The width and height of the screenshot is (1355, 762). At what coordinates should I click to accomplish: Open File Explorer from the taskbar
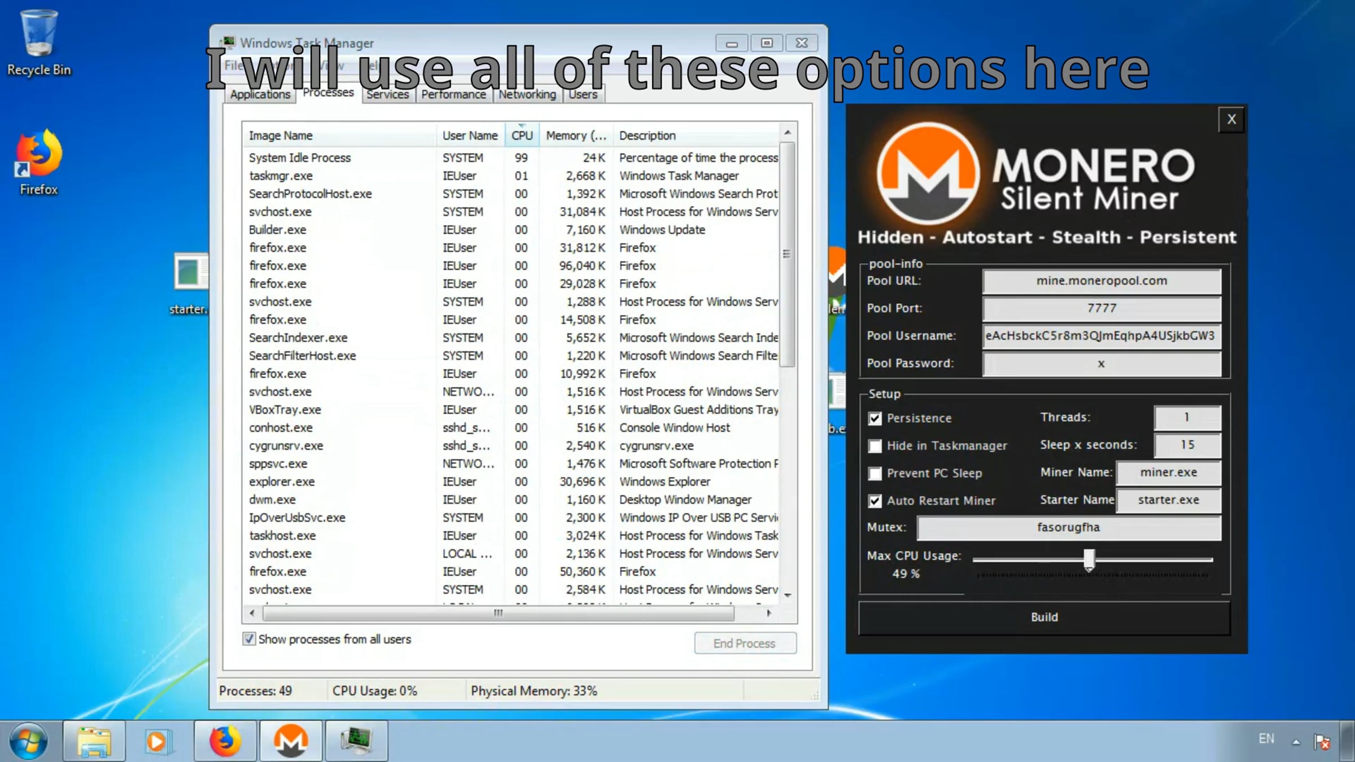[94, 741]
